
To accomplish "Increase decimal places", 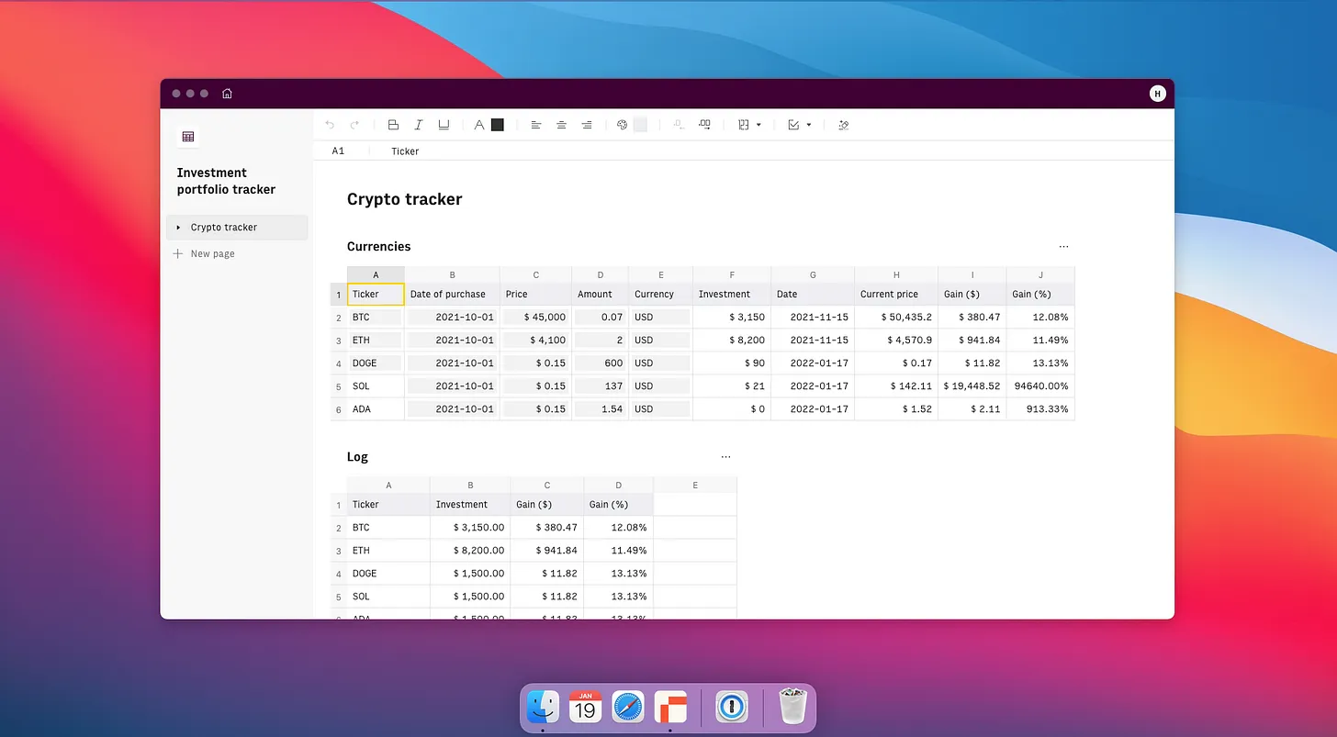I will tap(704, 125).
